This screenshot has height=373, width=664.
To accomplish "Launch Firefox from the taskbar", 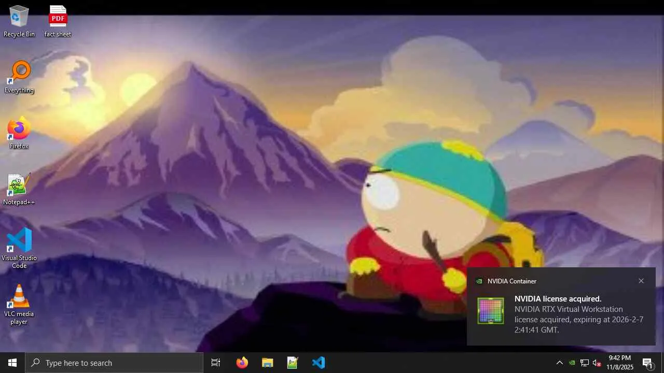I will tap(242, 363).
